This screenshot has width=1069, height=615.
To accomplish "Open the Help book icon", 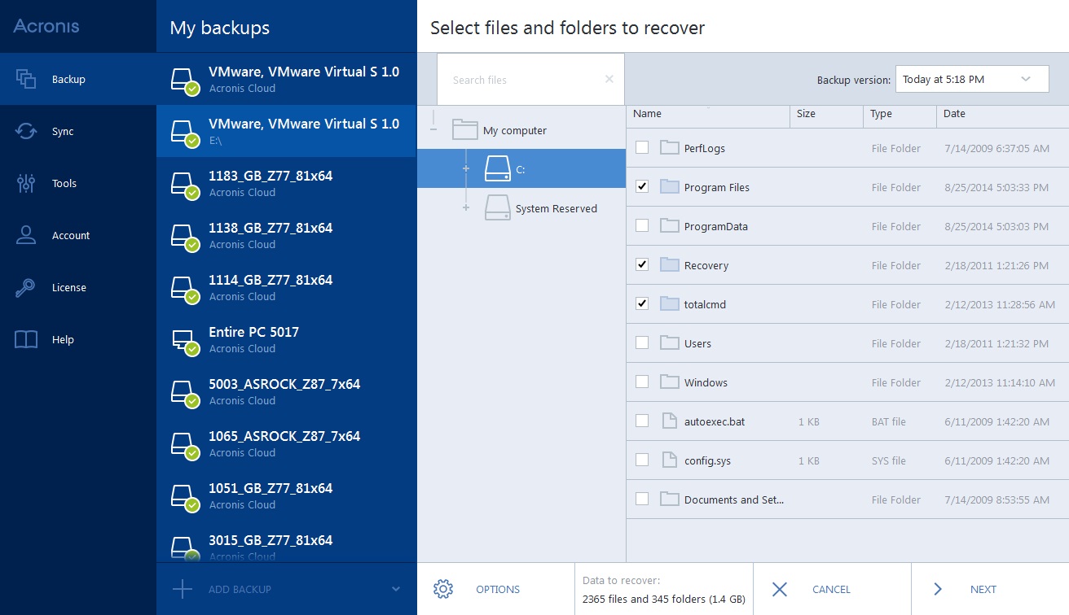I will coord(26,339).
